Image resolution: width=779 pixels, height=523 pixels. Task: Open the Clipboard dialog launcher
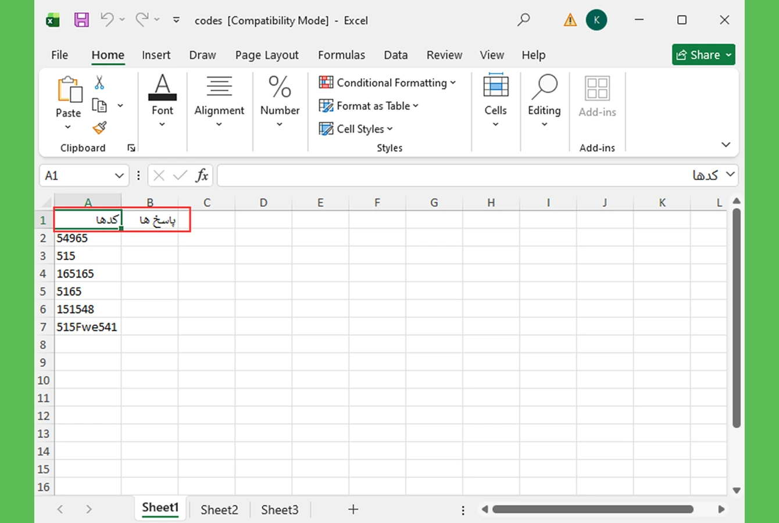(x=131, y=148)
